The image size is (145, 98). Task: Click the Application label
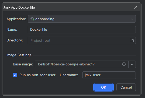16,19
